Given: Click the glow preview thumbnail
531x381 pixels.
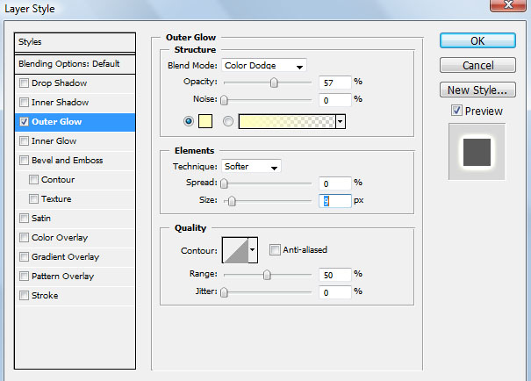Looking at the screenshot, I should (477, 152).
